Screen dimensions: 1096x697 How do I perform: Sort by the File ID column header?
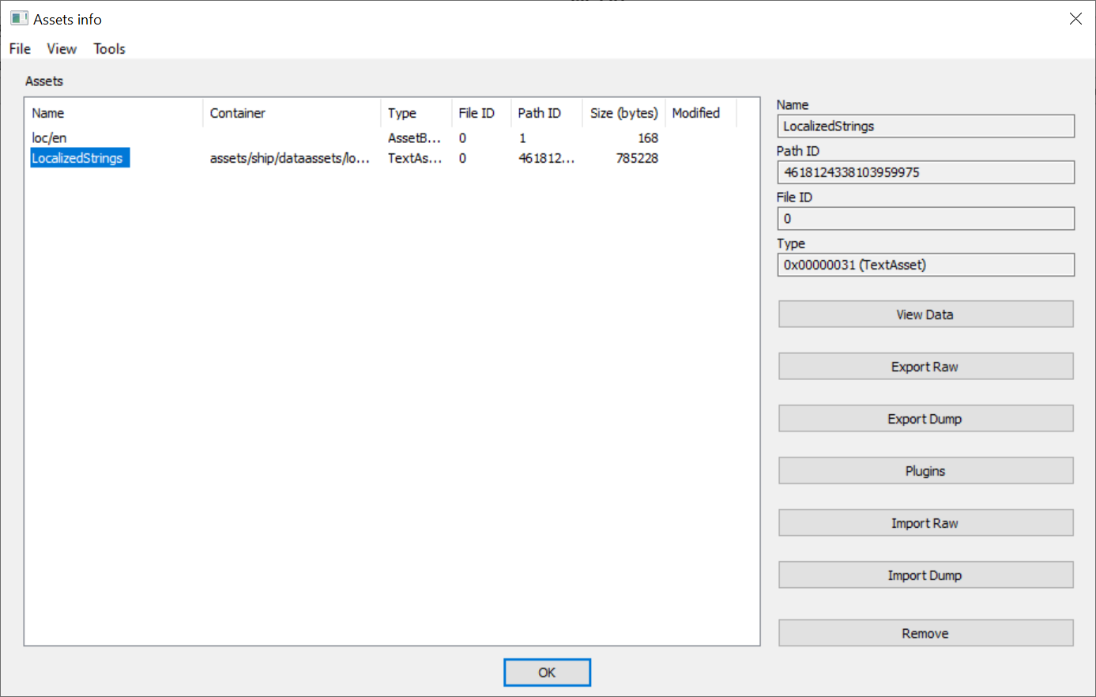tap(481, 113)
